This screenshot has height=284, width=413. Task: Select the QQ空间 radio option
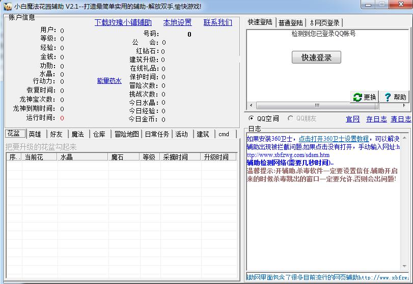click(252, 118)
